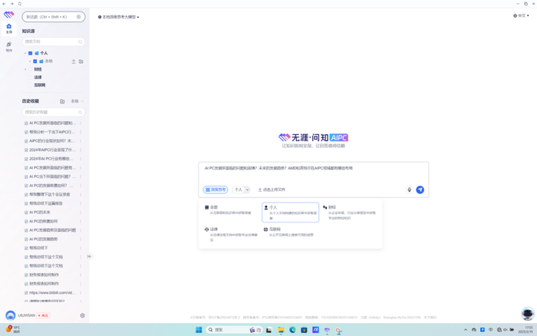Collapse the 个人 tree node arrow
Viewport: 537px width, 336px height.
click(x=25, y=53)
